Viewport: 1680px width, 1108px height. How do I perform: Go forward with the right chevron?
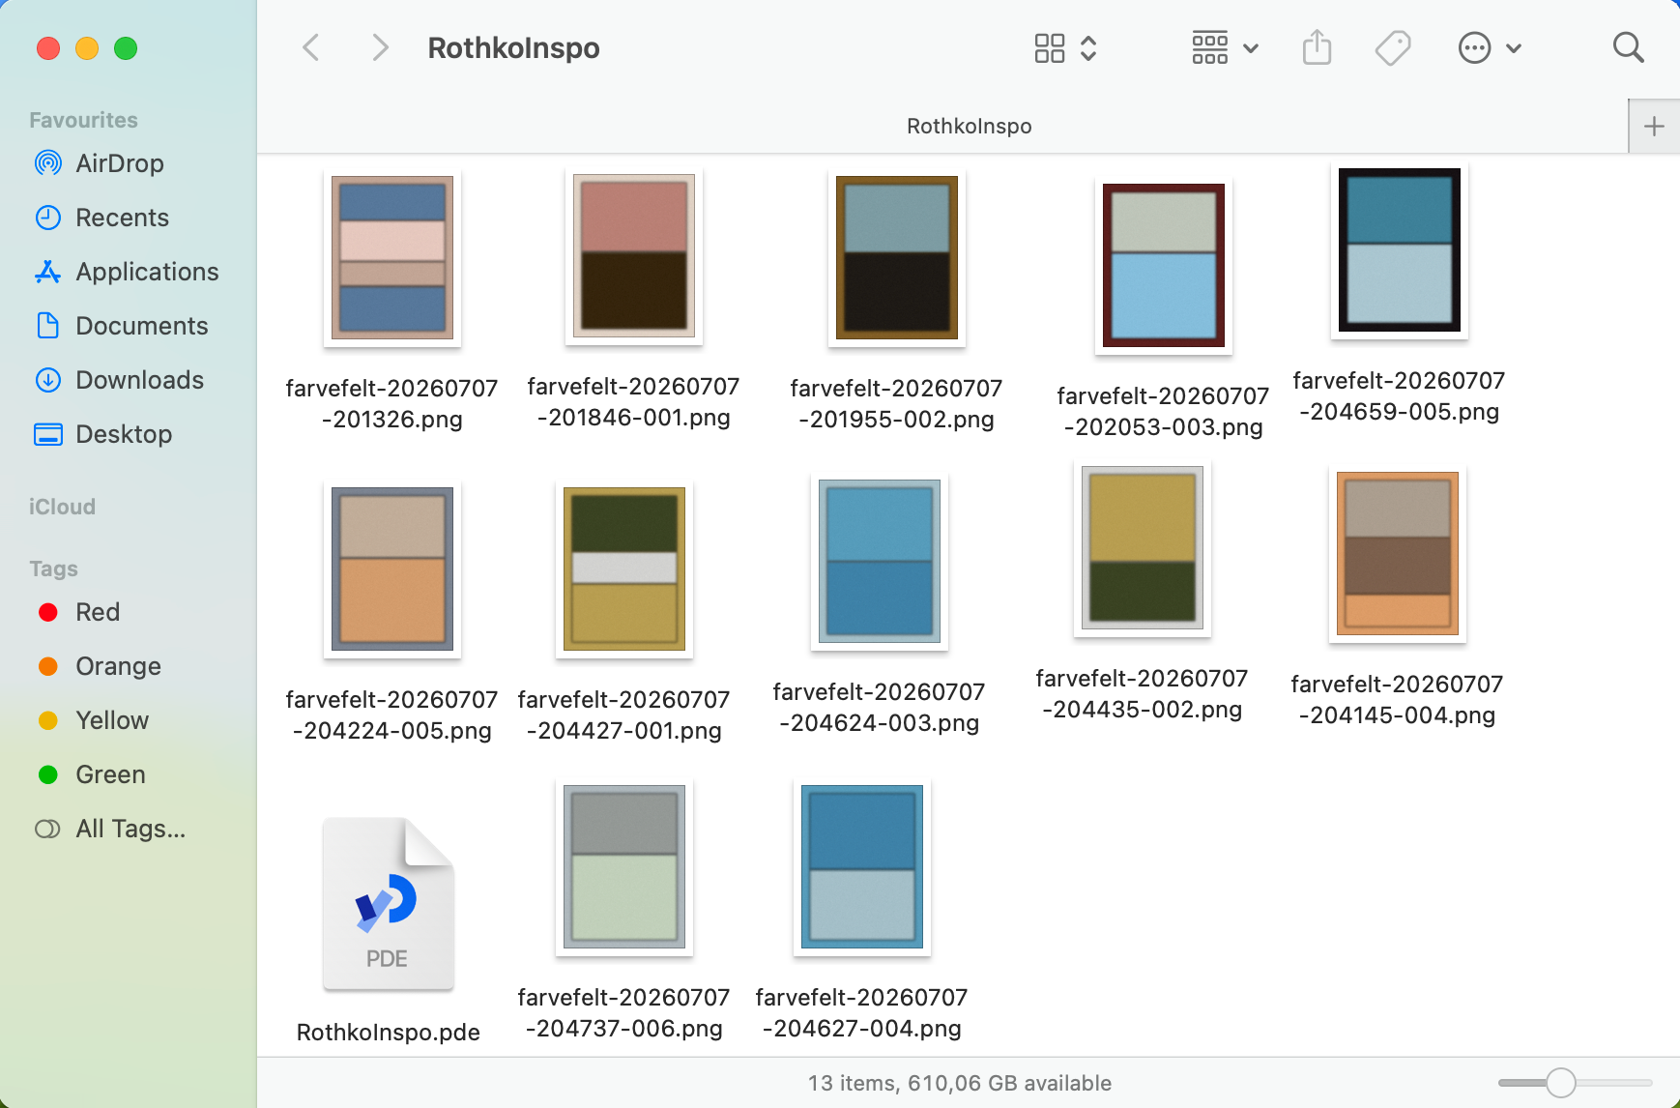(x=380, y=47)
